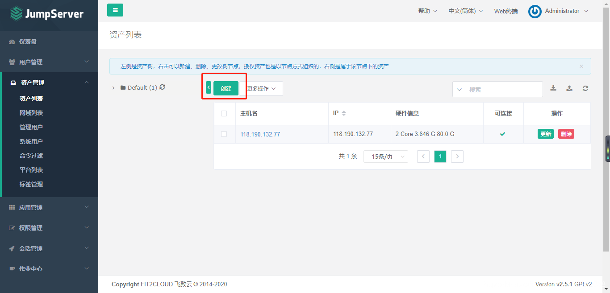The image size is (610, 293).
Task: Open 命令过滤 in the sidebar
Action: 31,156
